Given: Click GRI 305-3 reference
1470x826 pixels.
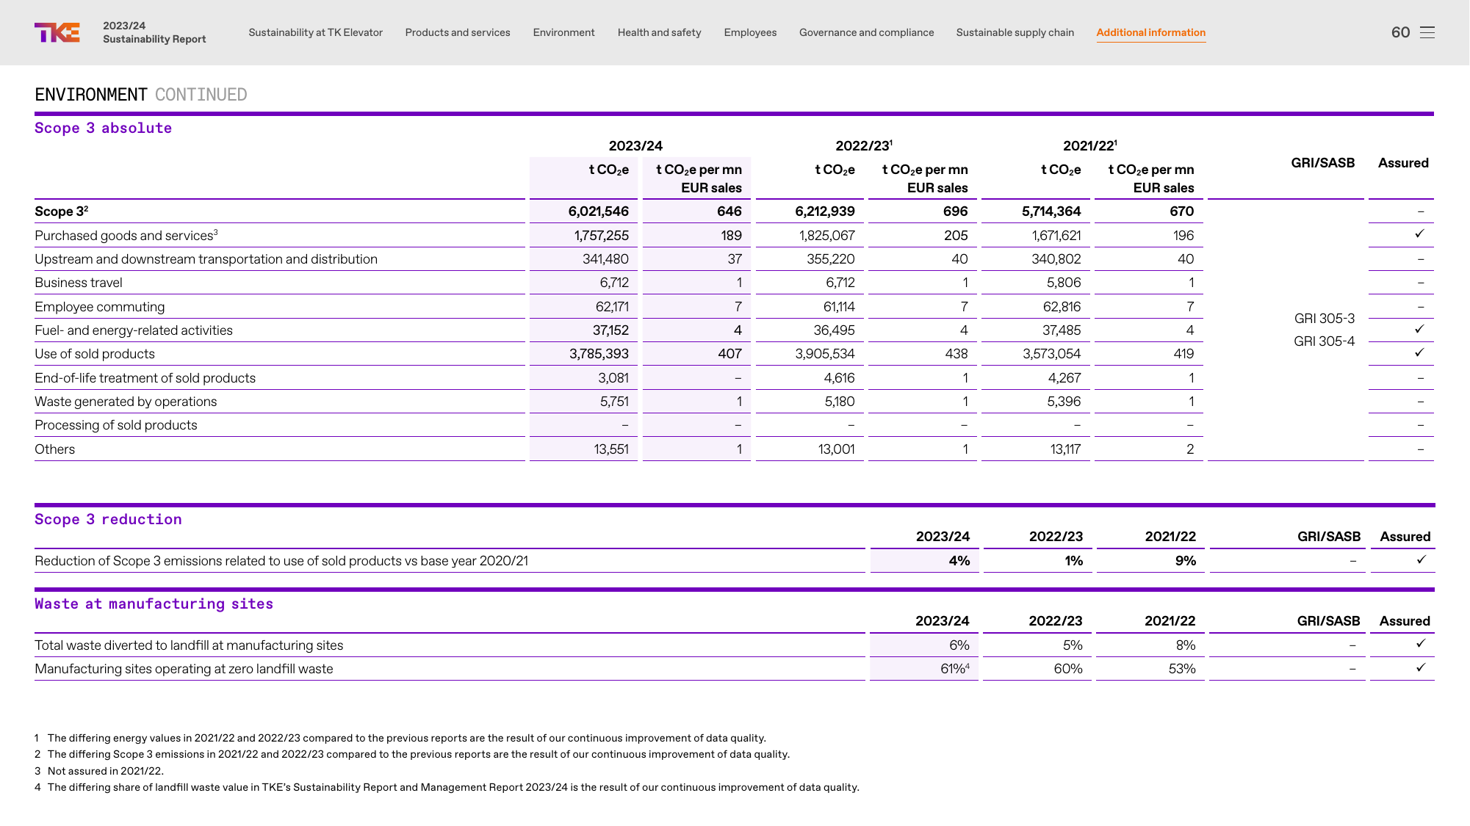Looking at the screenshot, I should click(x=1324, y=319).
